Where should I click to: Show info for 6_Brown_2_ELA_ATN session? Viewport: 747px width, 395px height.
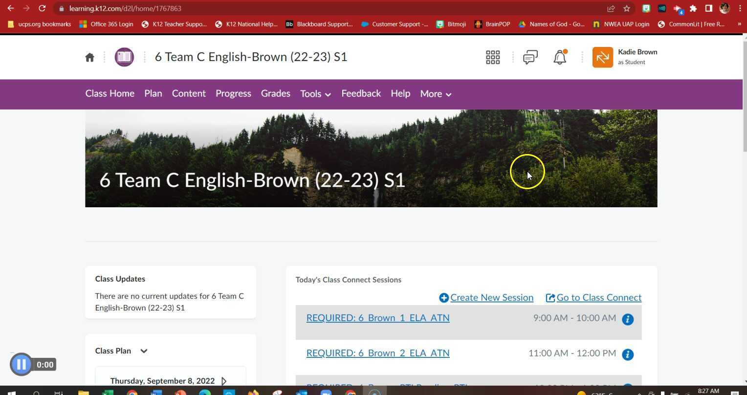pyautogui.click(x=628, y=354)
